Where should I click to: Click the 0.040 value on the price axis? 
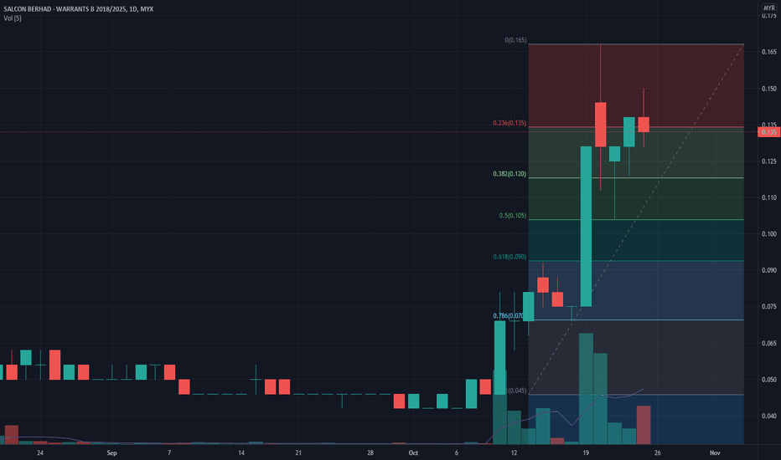click(769, 417)
